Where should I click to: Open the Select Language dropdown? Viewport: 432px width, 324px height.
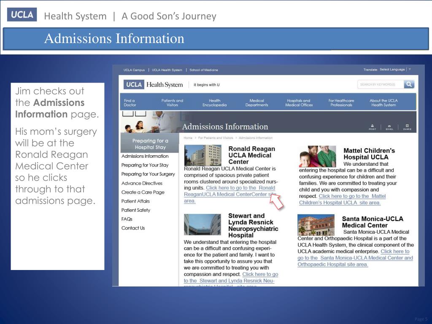[395, 70]
